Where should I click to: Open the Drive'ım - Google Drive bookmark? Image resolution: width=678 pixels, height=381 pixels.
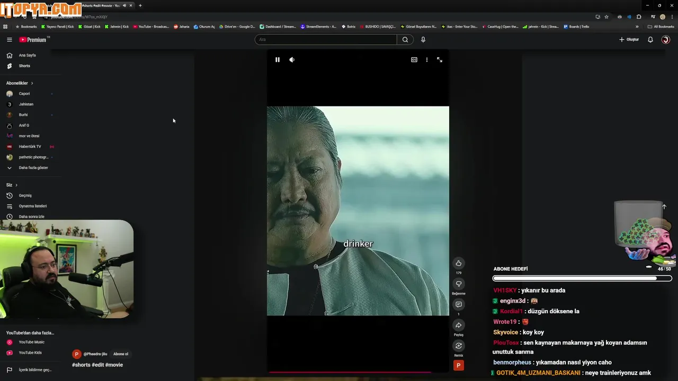coord(237,26)
